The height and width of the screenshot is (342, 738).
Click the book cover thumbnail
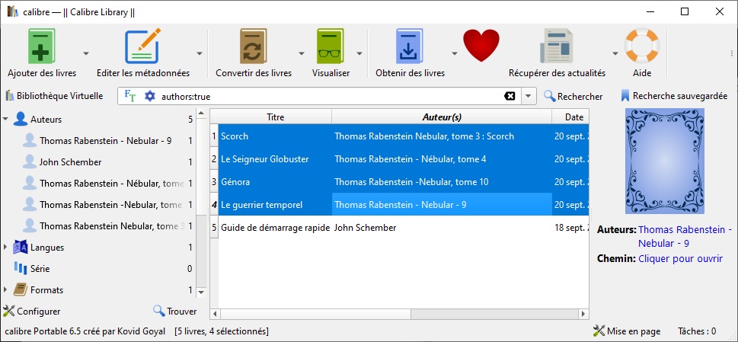pyautogui.click(x=664, y=161)
